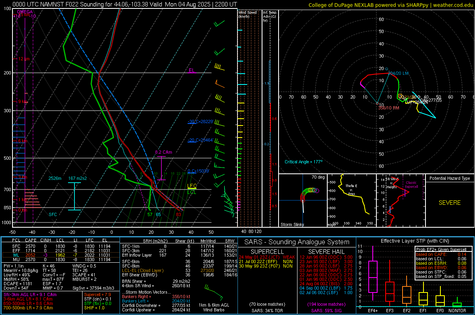Click the Eff Shear (EBWD) row
Image resolution: width=475 pixels, height=315 pixels.
click(179, 275)
